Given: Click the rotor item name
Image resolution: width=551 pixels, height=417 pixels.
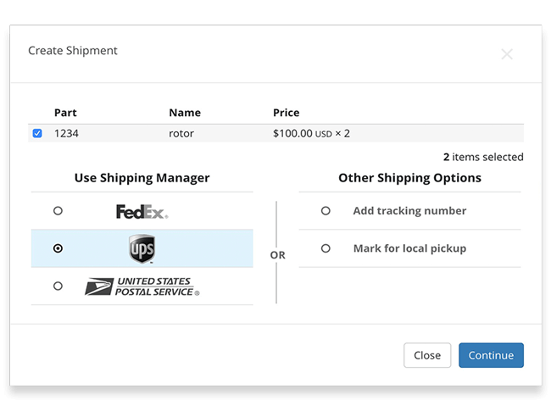Looking at the screenshot, I should pos(183,133).
